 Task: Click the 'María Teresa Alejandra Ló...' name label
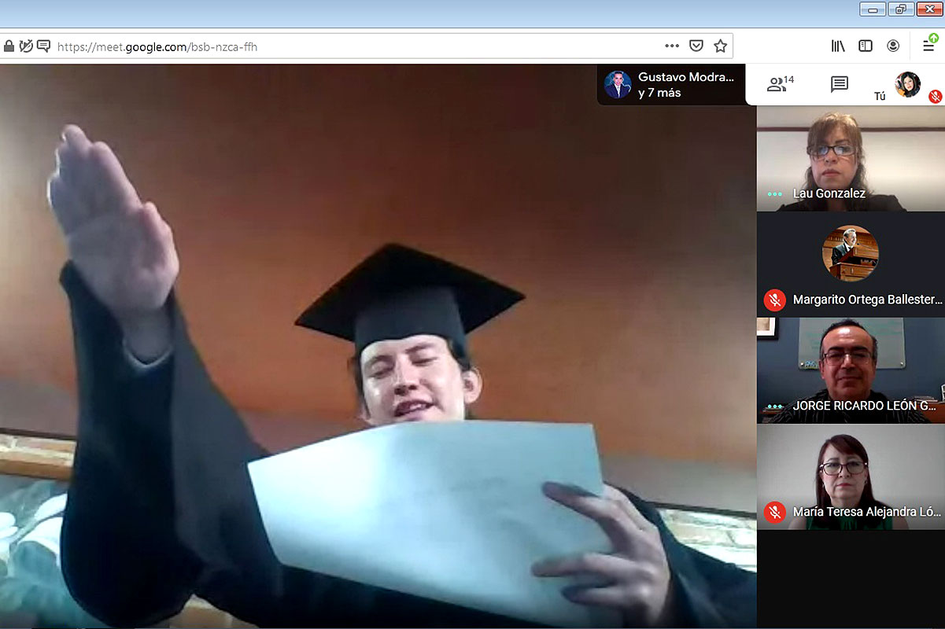pyautogui.click(x=867, y=512)
